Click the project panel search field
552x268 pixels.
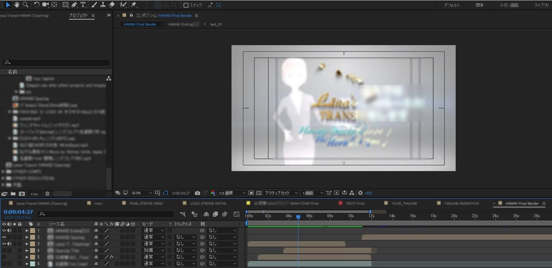(56, 63)
